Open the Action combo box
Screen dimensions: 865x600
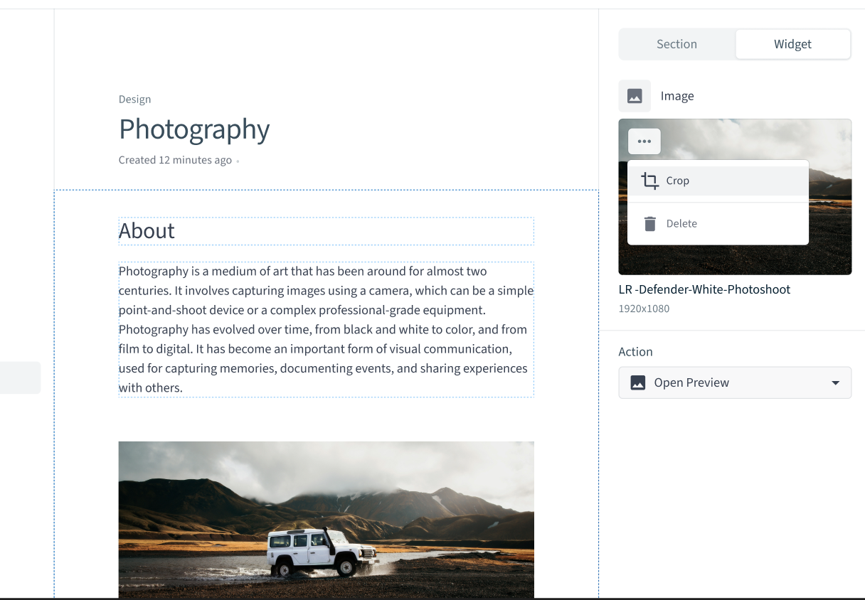click(x=735, y=382)
